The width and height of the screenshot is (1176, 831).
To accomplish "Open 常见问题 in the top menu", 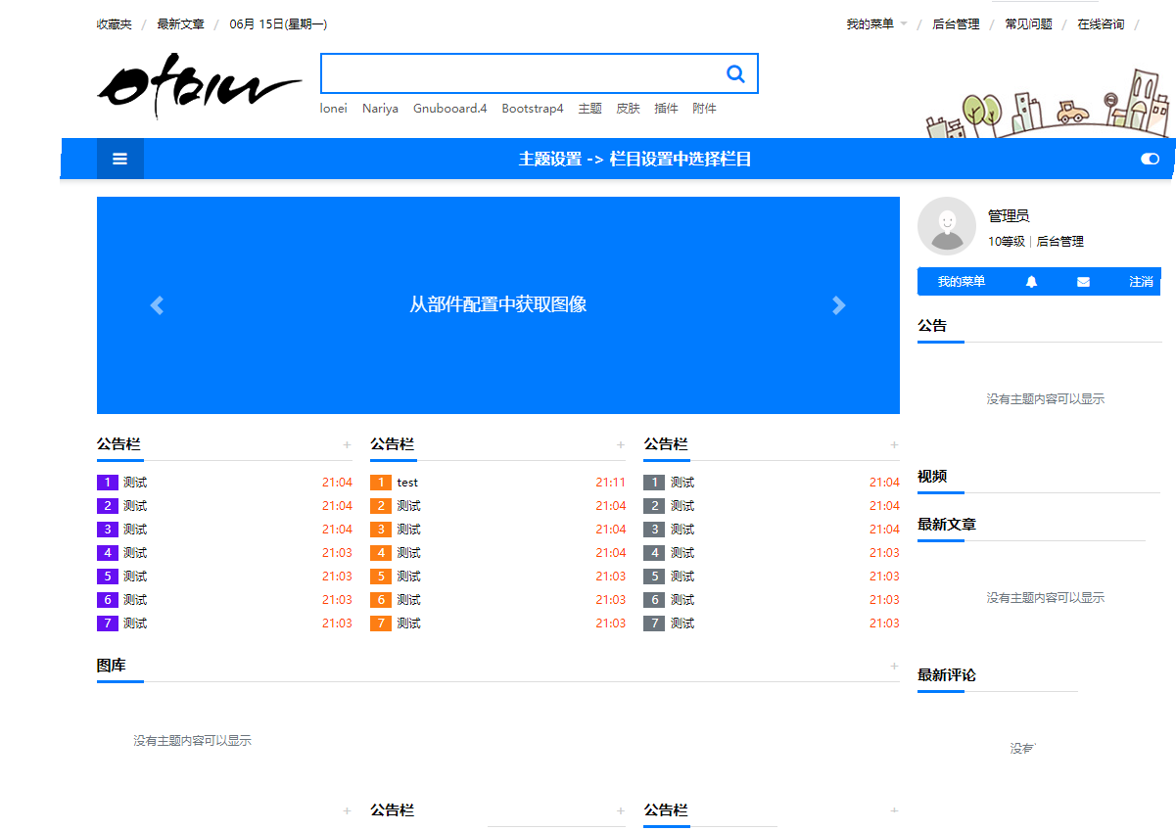I will tap(1028, 24).
